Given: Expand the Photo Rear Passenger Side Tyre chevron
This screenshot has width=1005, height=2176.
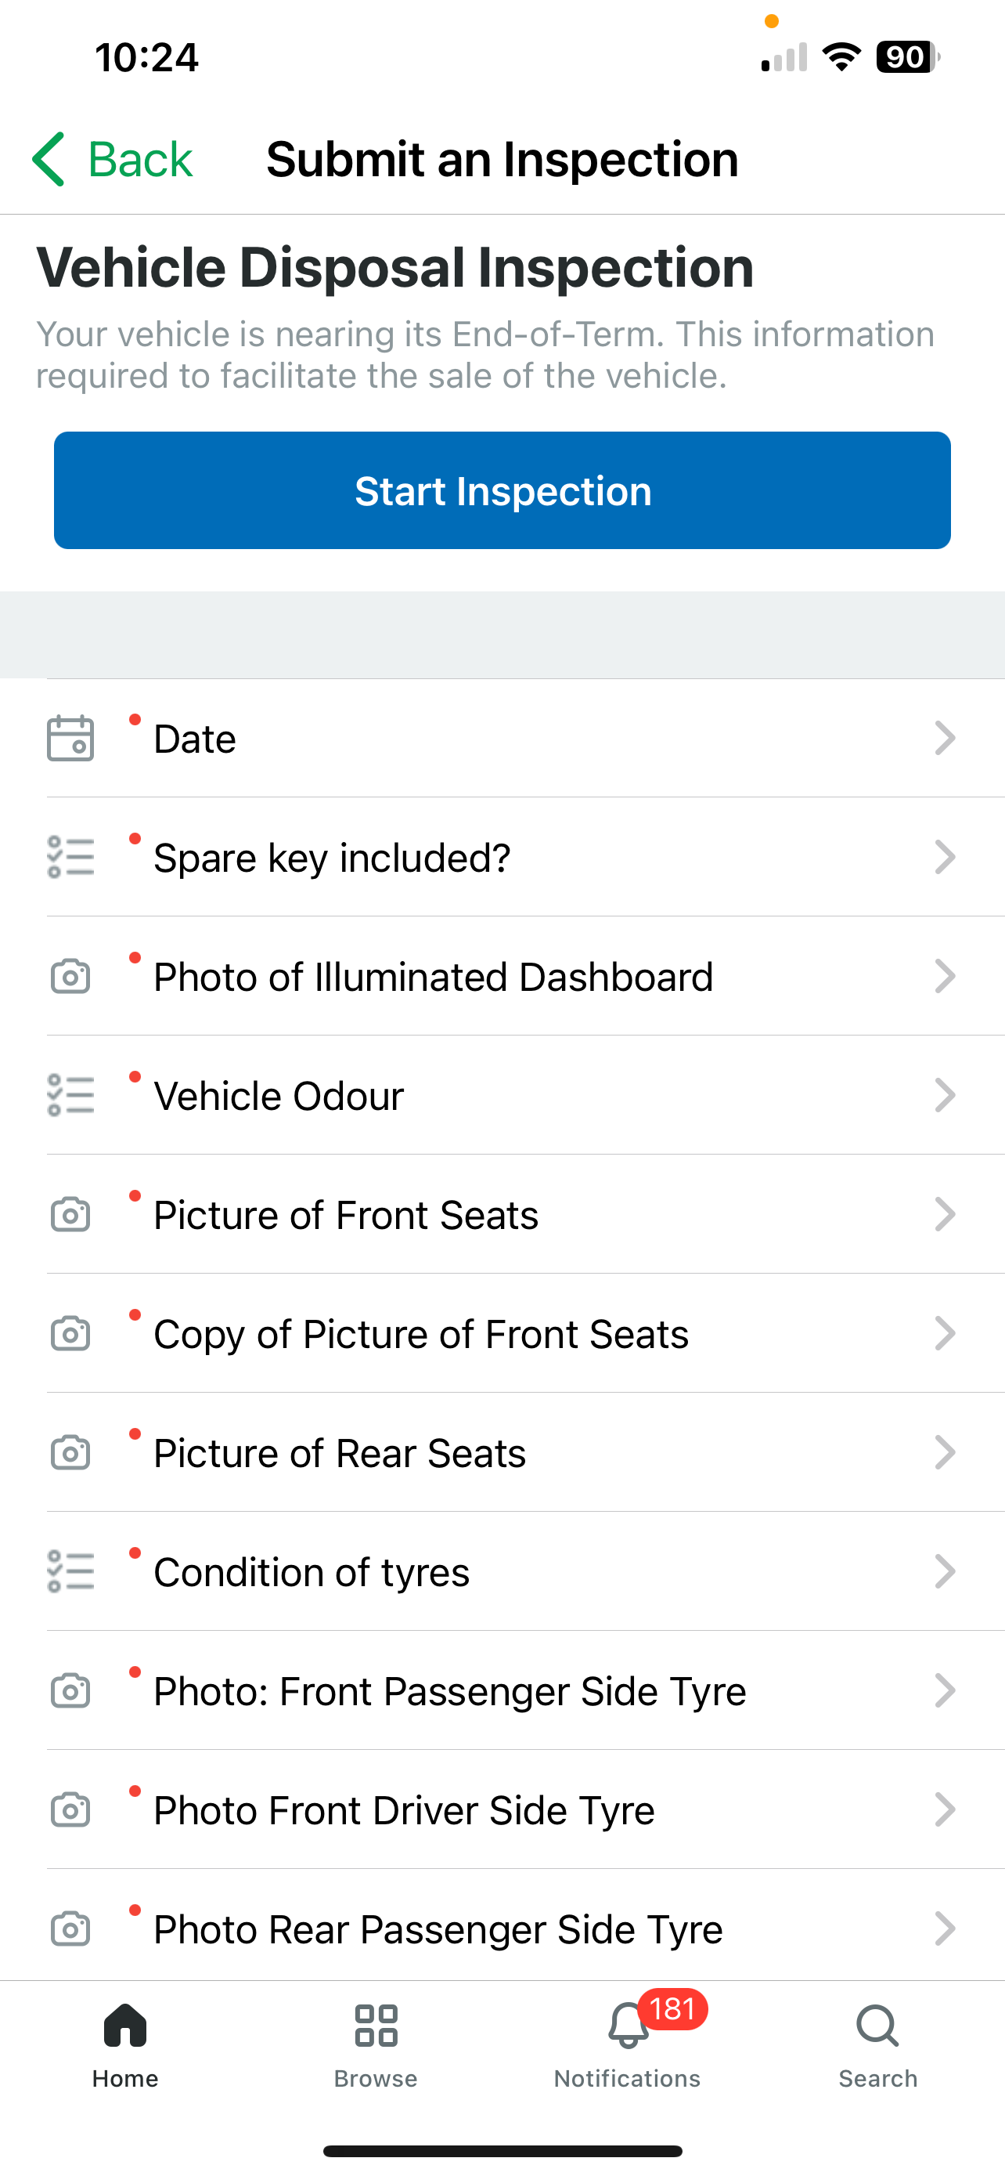Looking at the screenshot, I should (944, 1929).
